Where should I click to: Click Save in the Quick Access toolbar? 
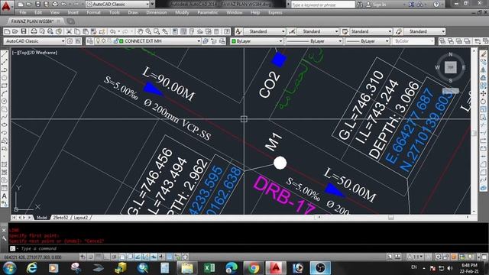click(37, 5)
